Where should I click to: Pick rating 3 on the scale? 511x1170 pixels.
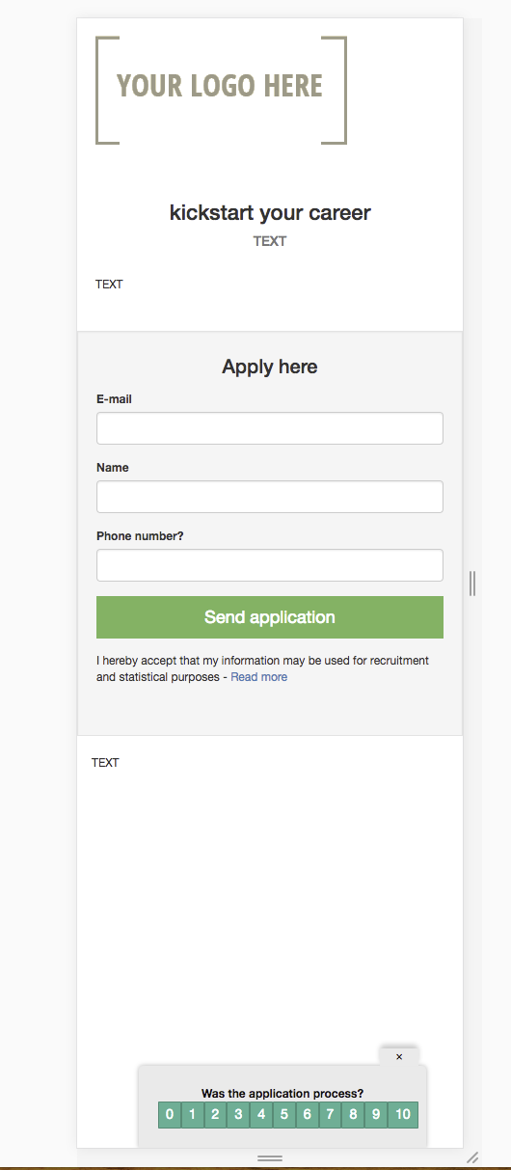click(x=238, y=1115)
